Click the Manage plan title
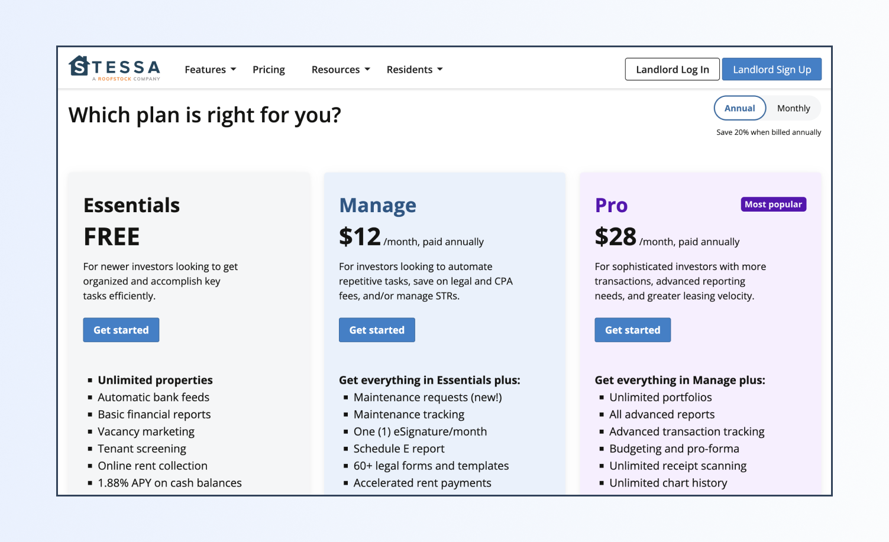This screenshot has width=889, height=542. tap(377, 205)
